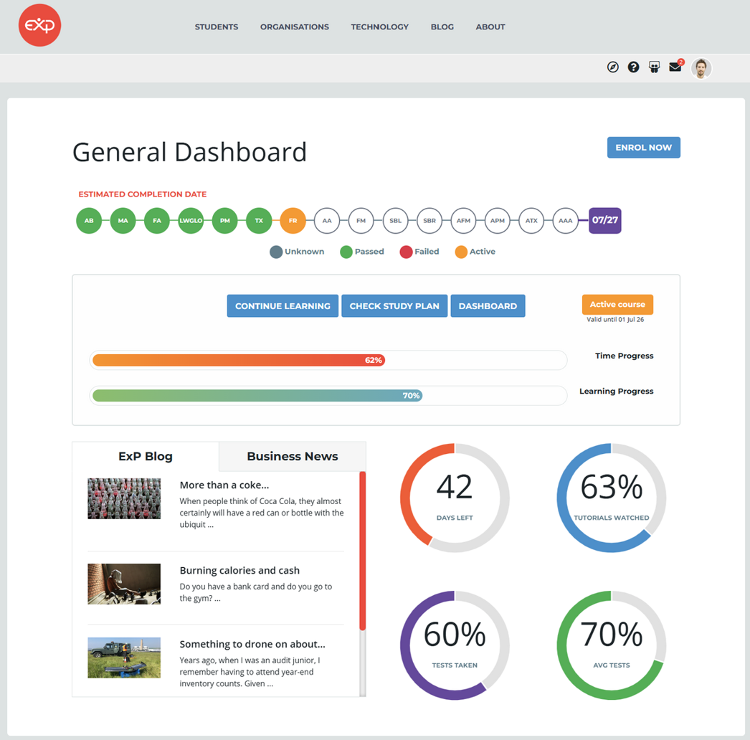
Task: Click the LWGLO course circle
Action: click(191, 221)
